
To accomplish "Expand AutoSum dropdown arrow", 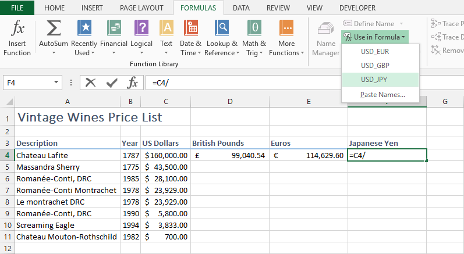I will pos(54,53).
